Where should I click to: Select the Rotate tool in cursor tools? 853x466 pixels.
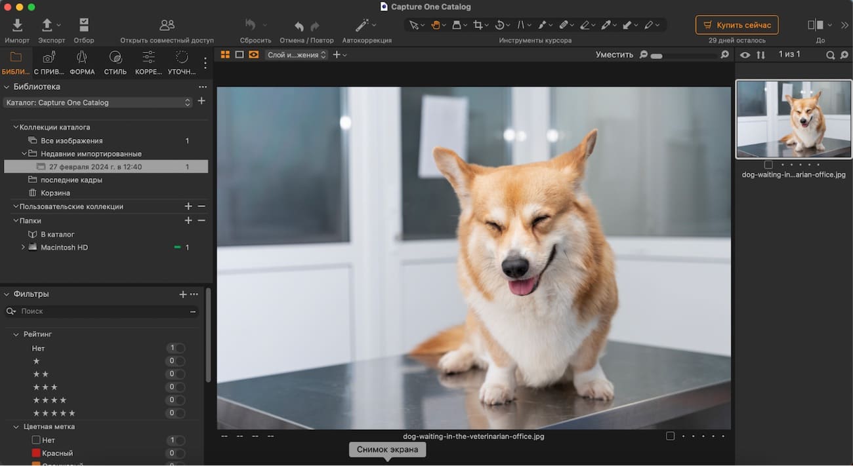[500, 24]
